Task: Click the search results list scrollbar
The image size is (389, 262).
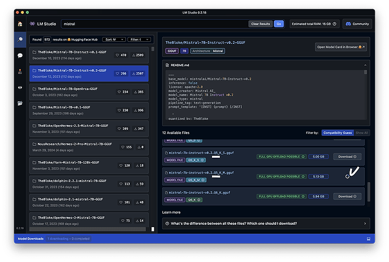Action: (x=153, y=49)
